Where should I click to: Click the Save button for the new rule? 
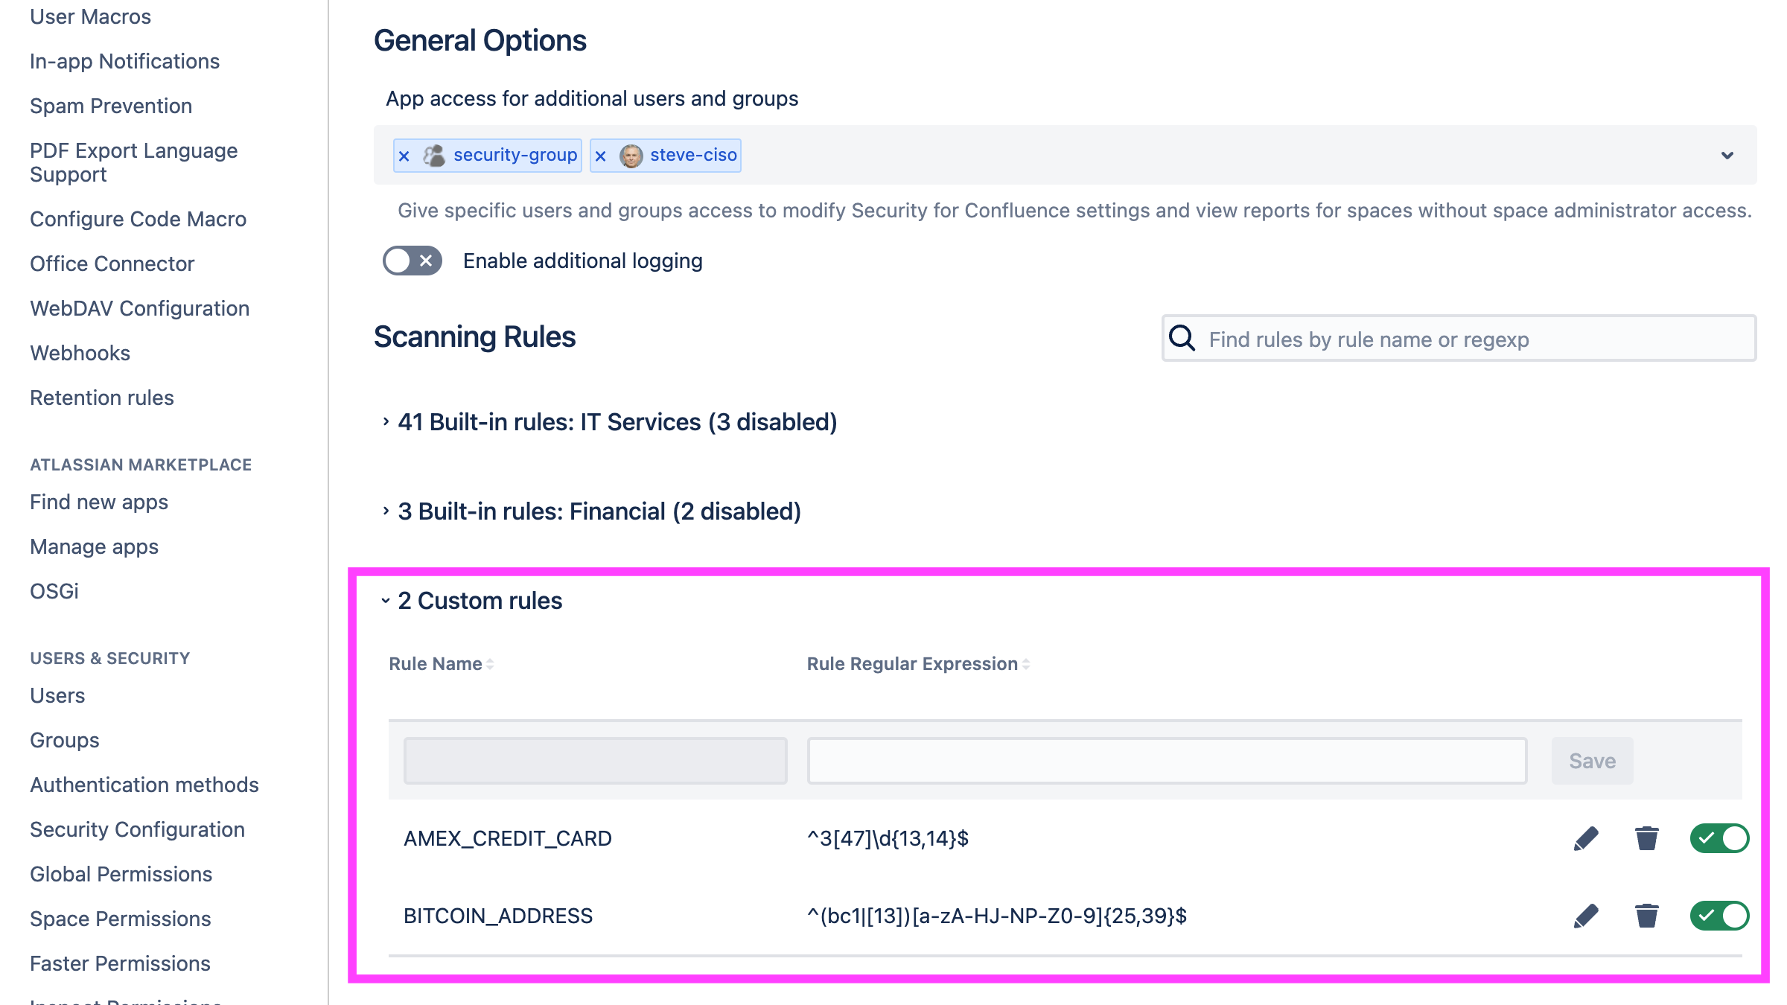click(x=1592, y=760)
